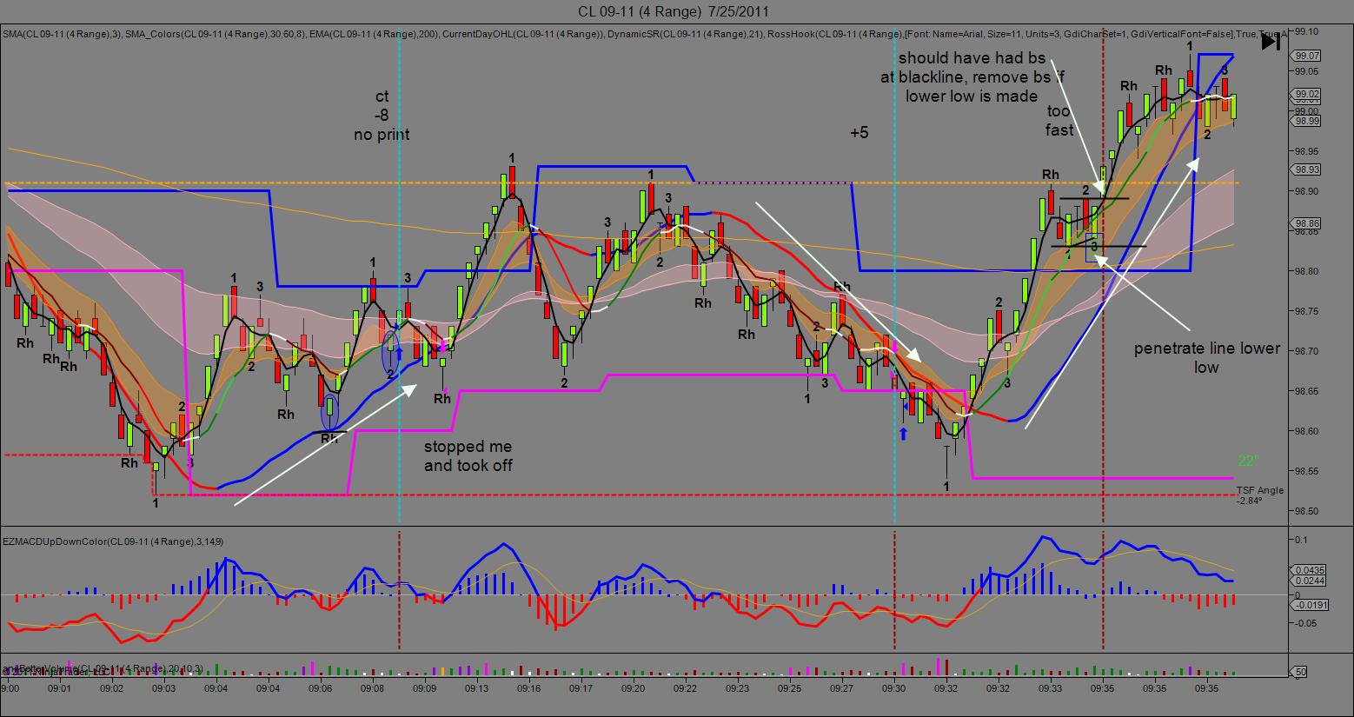Click the 09:30 time axis label
The width and height of the screenshot is (1354, 717).
[x=893, y=688]
